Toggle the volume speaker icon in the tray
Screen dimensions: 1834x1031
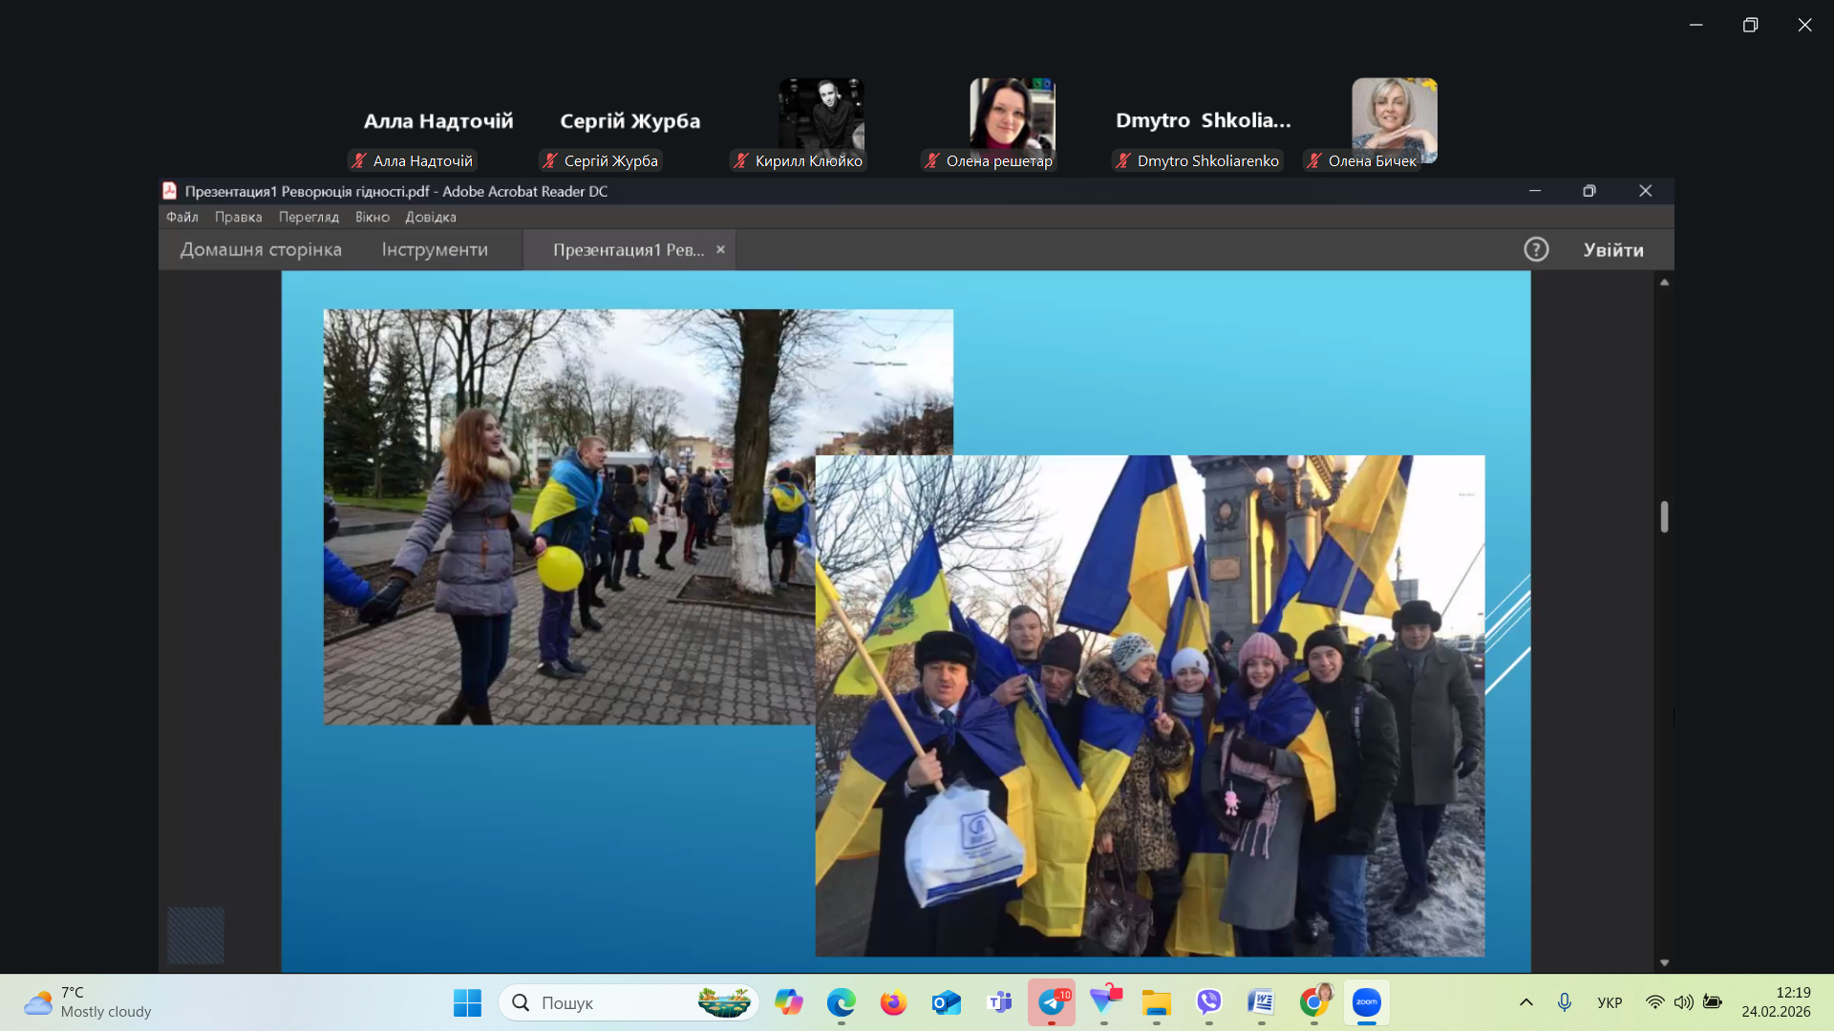1683,1002
